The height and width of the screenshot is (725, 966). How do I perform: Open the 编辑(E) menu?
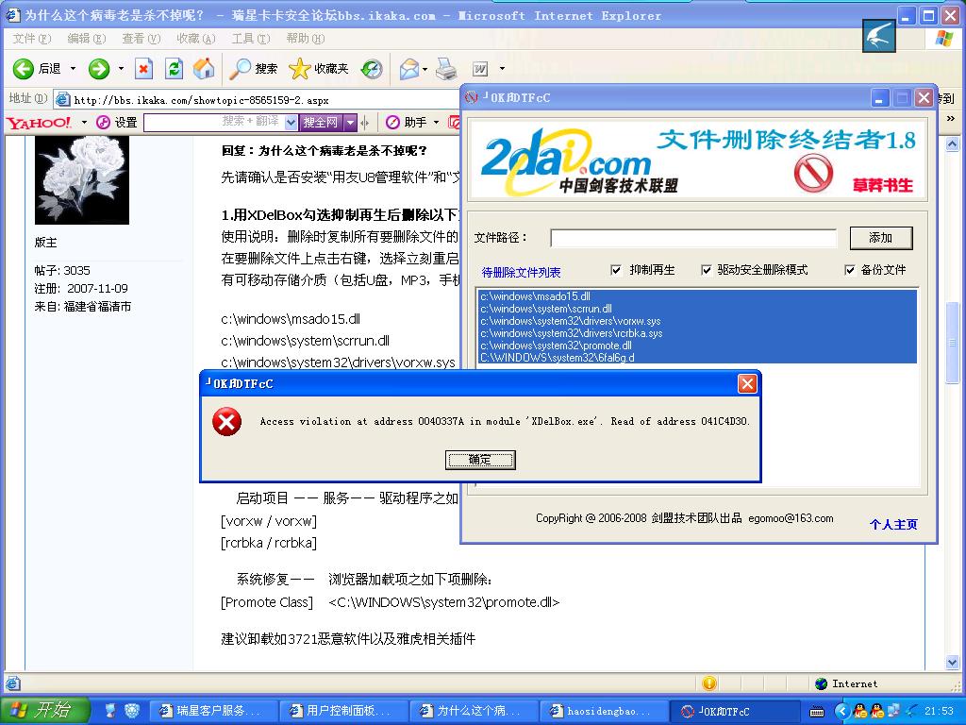[86, 38]
